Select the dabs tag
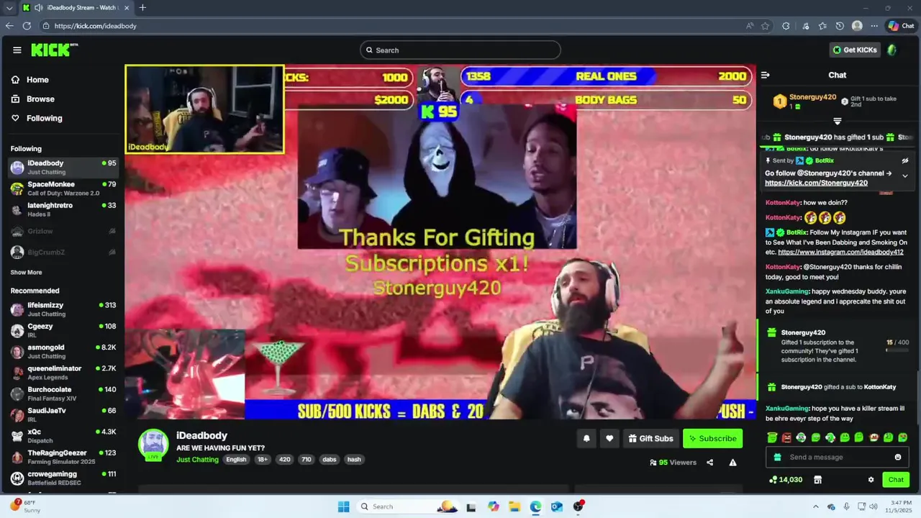921x518 pixels. pos(329,460)
